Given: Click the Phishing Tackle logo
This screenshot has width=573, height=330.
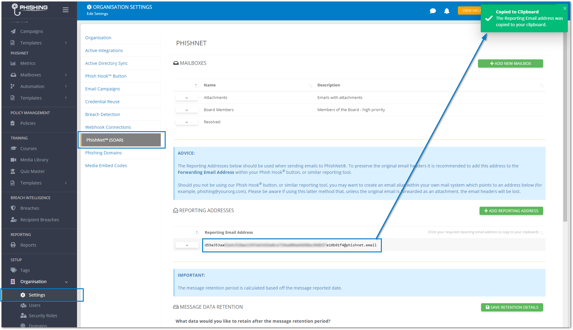Looking at the screenshot, I should click(x=30, y=9).
